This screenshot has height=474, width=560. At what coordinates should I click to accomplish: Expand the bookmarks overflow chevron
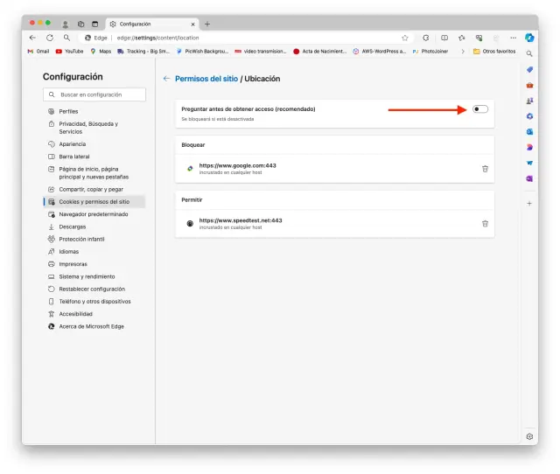tap(462, 52)
